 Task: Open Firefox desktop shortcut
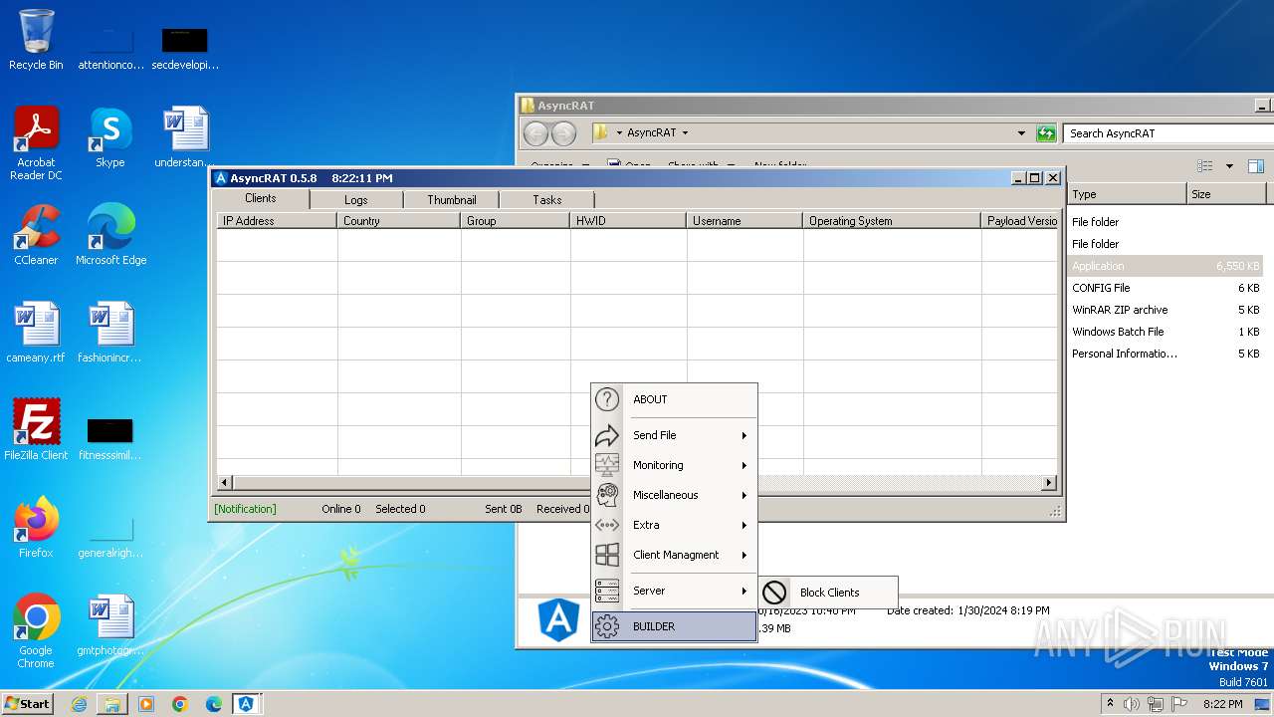(x=36, y=528)
